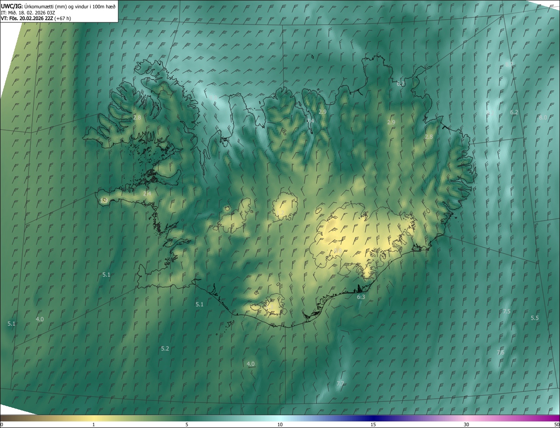This screenshot has height=428, width=560.
Task: Click the 7.7 value label on the map
Action: tap(340, 383)
